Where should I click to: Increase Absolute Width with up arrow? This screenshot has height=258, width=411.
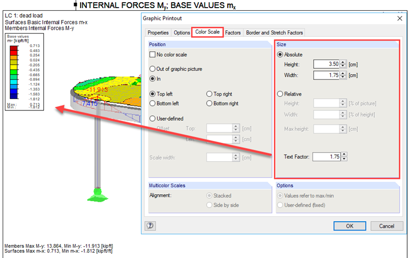coord(343,73)
